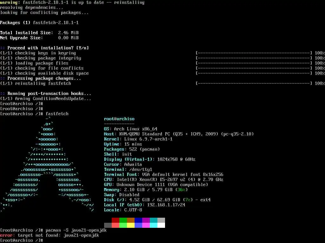Click the dark magenta color block
This screenshot has width=325, height=243.
click(x=146, y=220)
